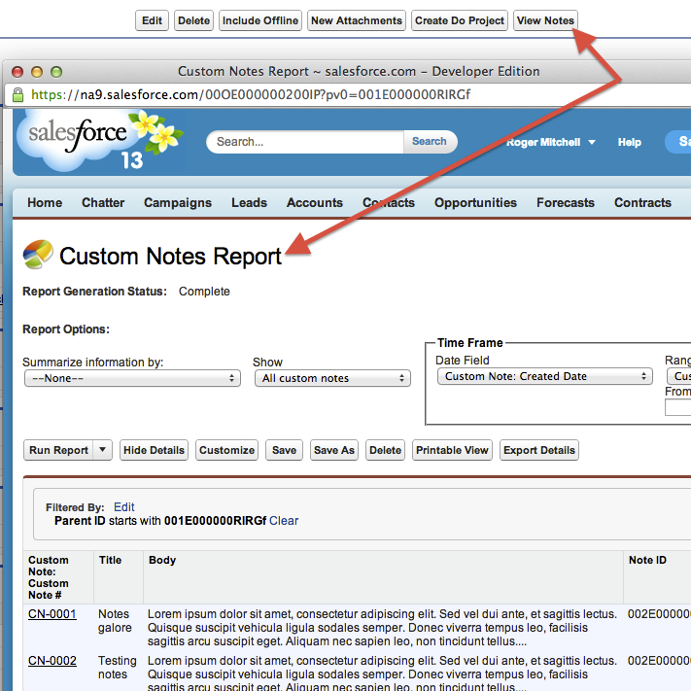The width and height of the screenshot is (691, 691).
Task: Click the 'Testing notes' title cell
Action: tap(118, 668)
